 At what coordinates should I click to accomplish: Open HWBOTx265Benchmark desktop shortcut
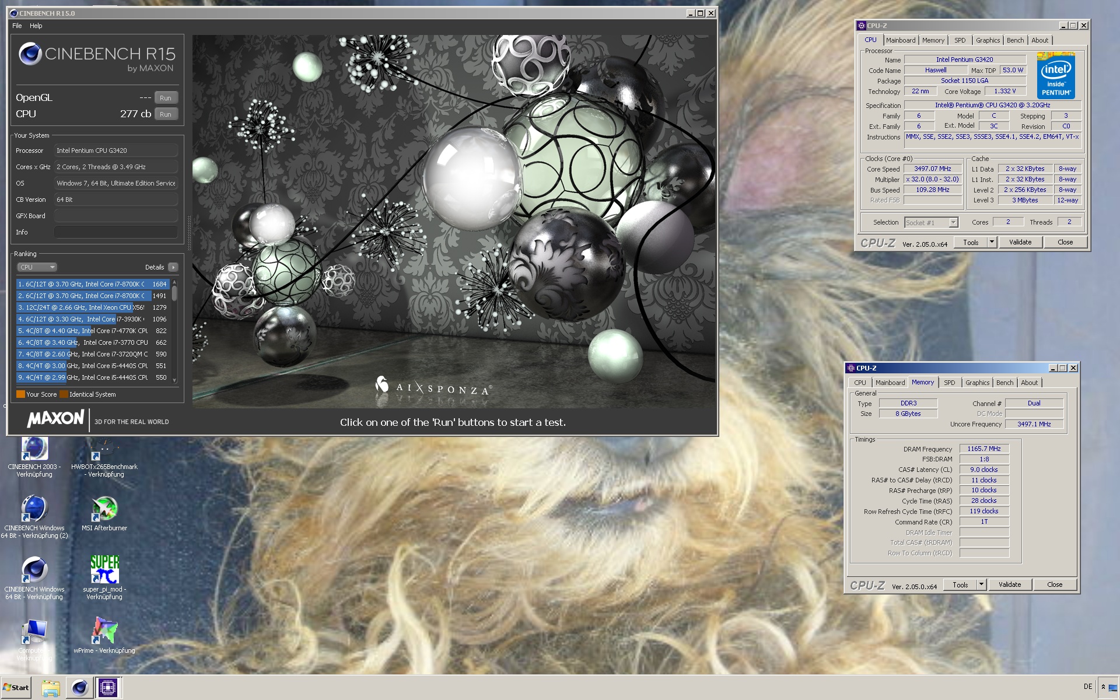(104, 458)
